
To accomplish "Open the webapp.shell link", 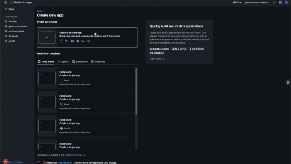I will click(x=66, y=163).
